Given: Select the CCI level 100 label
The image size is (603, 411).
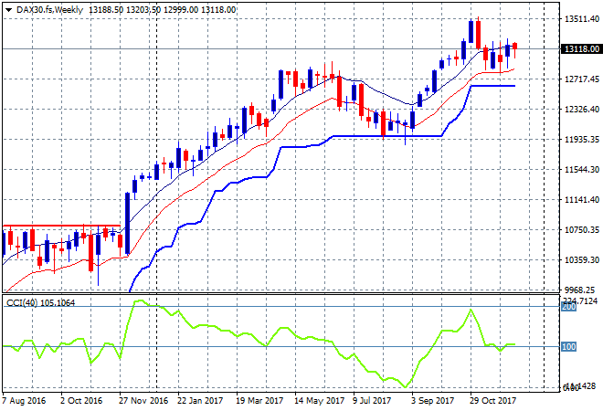Looking at the screenshot, I should (x=569, y=347).
